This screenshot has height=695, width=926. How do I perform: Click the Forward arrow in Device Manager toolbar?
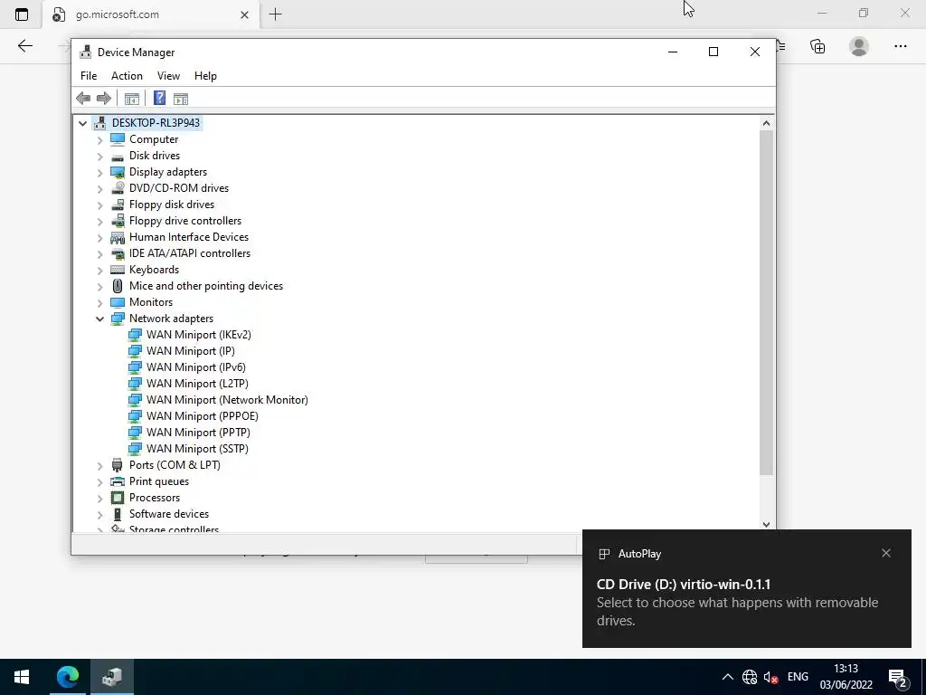[x=103, y=98]
